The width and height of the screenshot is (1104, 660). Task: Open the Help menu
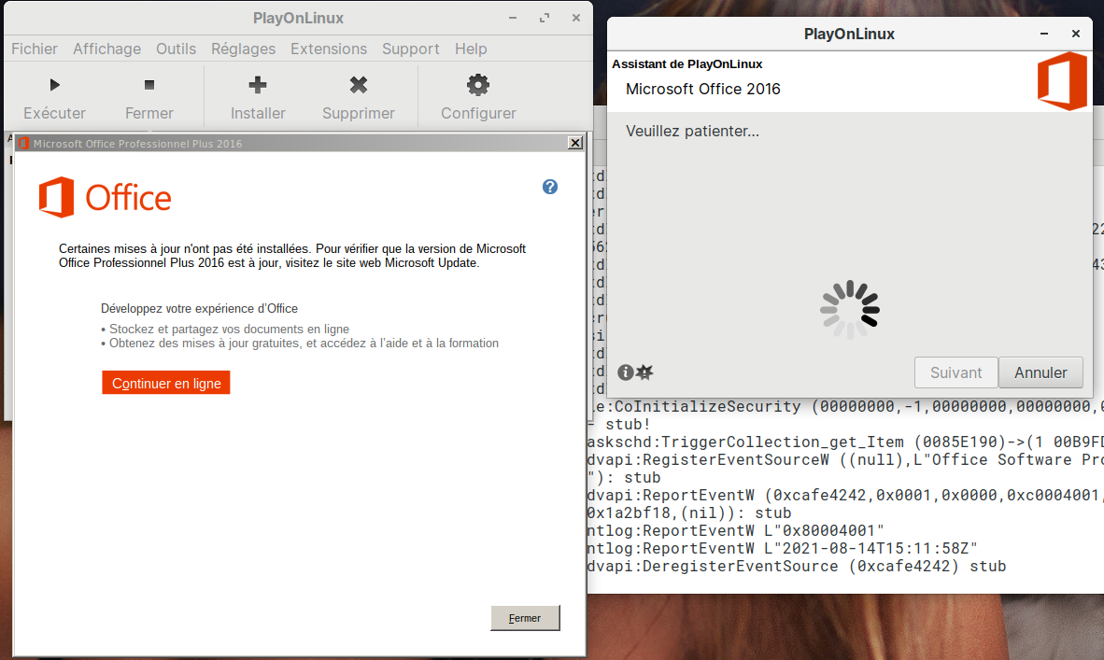[471, 49]
